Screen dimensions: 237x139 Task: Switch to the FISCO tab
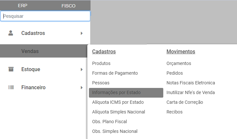(x=68, y=6)
